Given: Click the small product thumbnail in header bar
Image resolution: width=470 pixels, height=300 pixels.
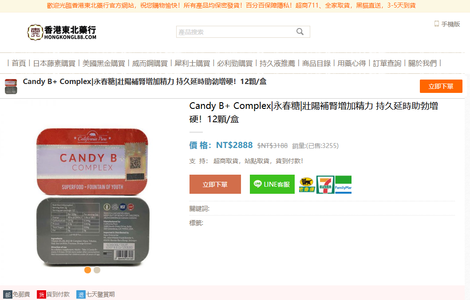Looking at the screenshot, I should 11,87.
